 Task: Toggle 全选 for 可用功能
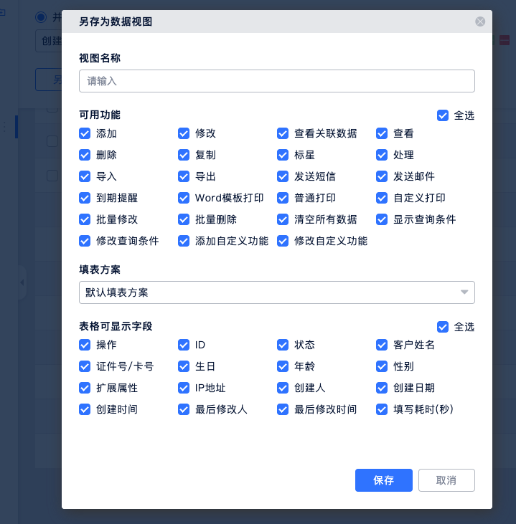tap(443, 115)
